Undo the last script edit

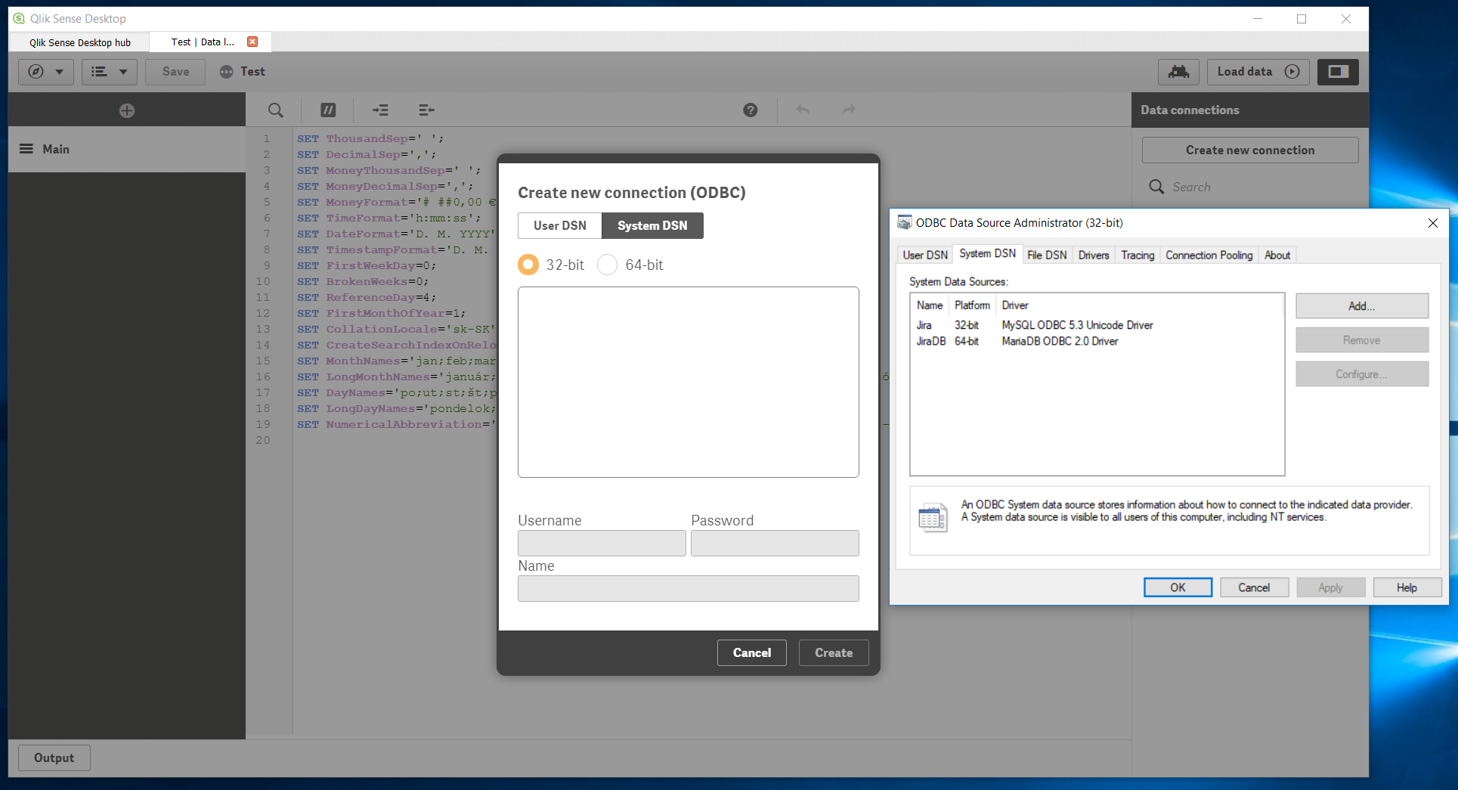(803, 110)
